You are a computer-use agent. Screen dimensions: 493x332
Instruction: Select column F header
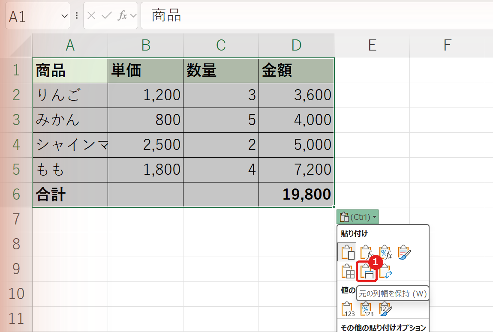tap(448, 45)
